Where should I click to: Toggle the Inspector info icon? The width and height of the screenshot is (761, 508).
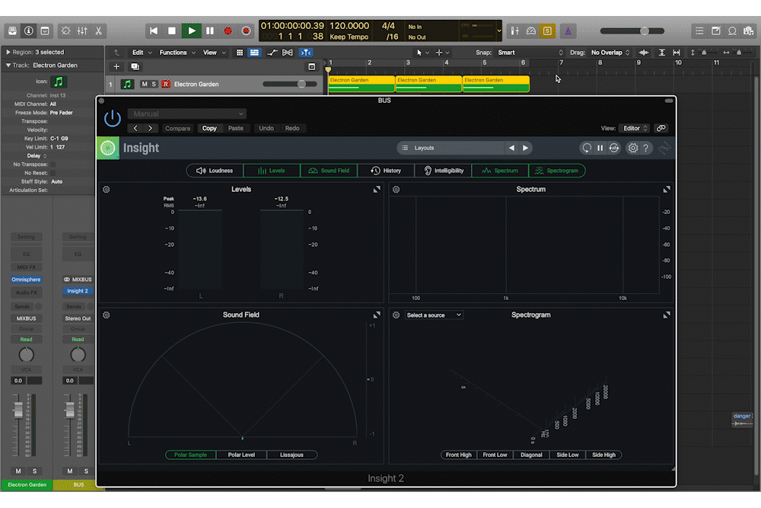click(x=29, y=31)
